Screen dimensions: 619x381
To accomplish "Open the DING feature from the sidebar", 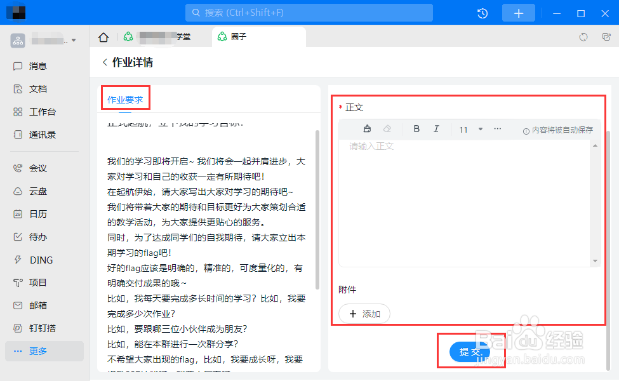I will pyautogui.click(x=37, y=259).
